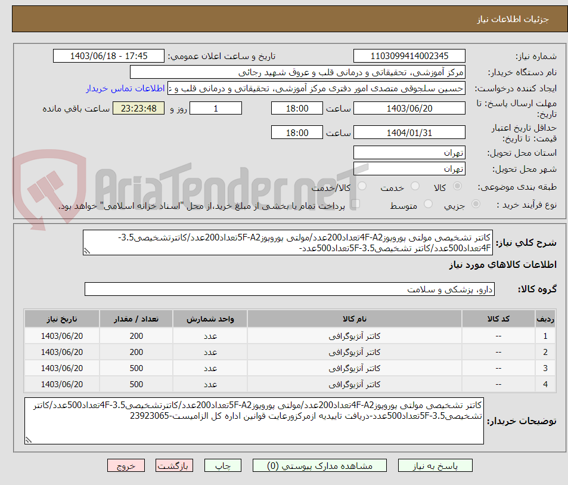
Task: Click the توضیحات خریدار text area
Action: (x=254, y=421)
